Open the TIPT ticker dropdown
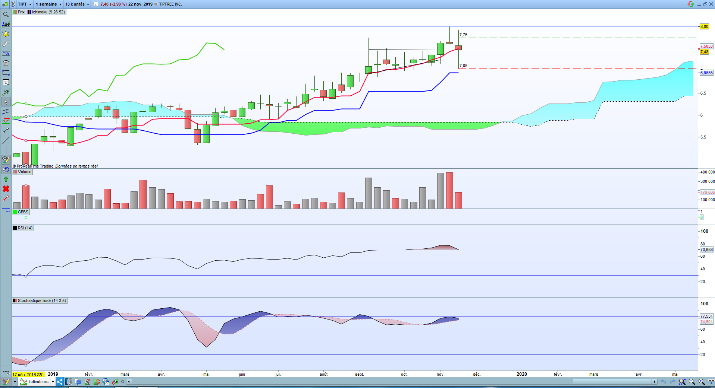 (25, 4)
